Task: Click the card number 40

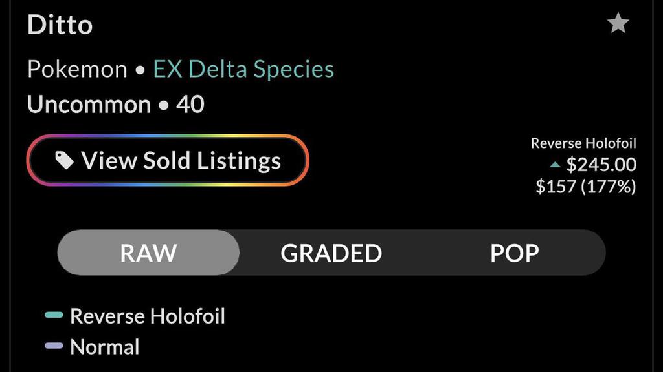Action: tap(190, 104)
